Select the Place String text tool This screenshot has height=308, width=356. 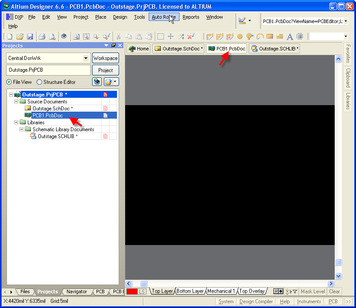click(289, 36)
